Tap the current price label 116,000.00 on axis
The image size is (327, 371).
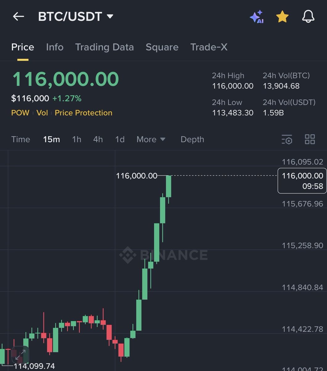[x=302, y=181]
